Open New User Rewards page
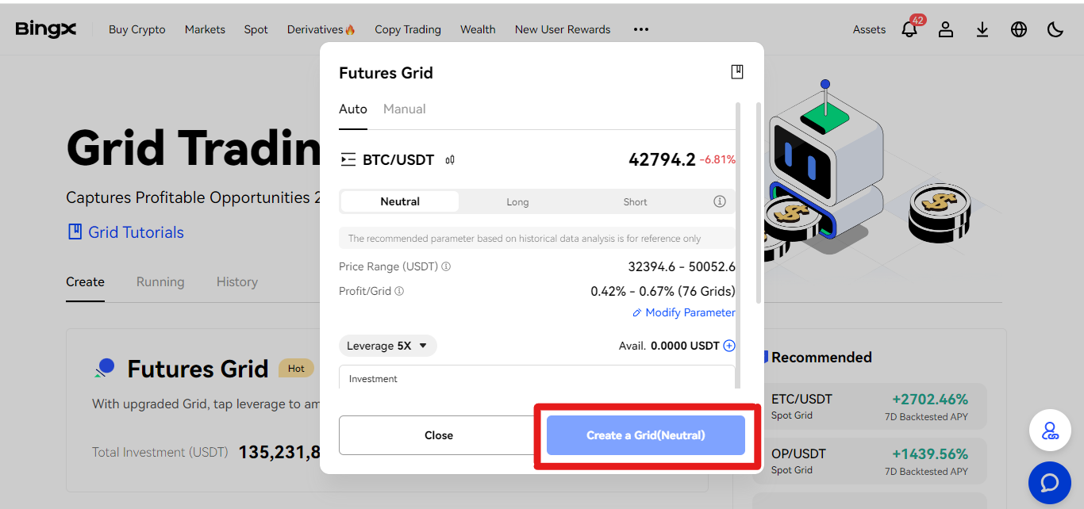Viewport: 1084px width, 509px height. pyautogui.click(x=563, y=29)
